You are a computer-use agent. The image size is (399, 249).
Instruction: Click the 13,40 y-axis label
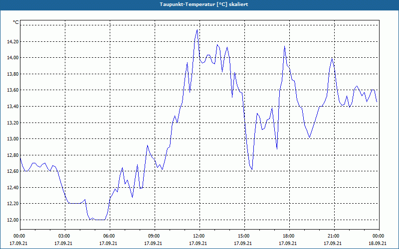click(x=13, y=107)
